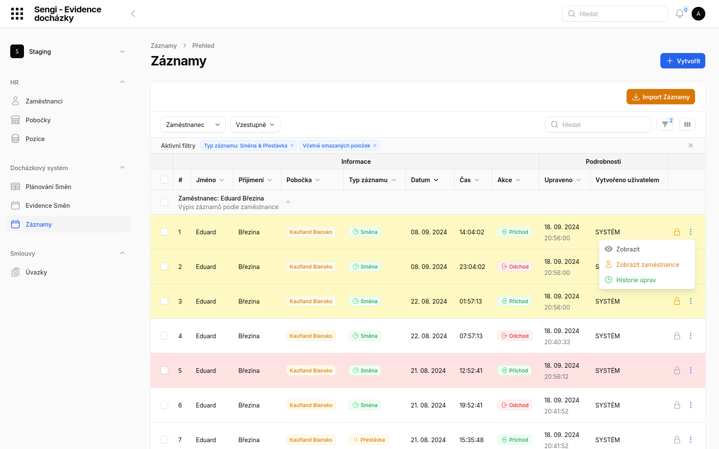Open Plánování Směn in the sidebar

point(68,186)
